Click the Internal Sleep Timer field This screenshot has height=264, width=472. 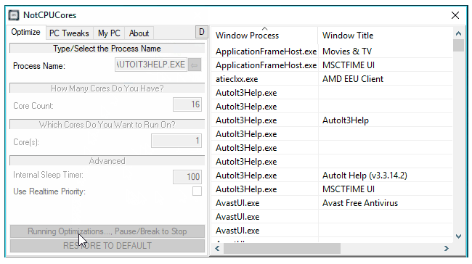(187, 177)
